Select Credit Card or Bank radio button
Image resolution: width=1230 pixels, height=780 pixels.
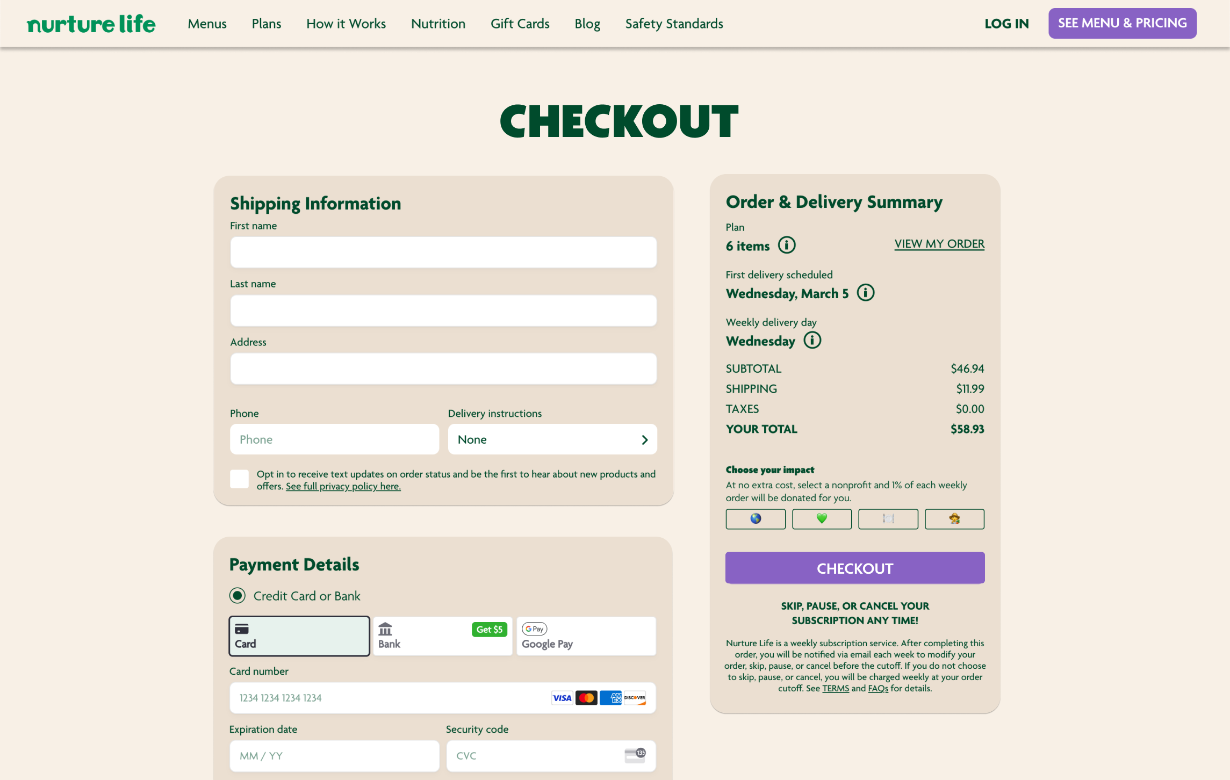click(x=238, y=595)
